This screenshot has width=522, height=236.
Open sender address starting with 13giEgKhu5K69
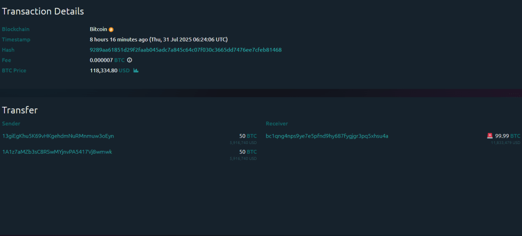58,136
